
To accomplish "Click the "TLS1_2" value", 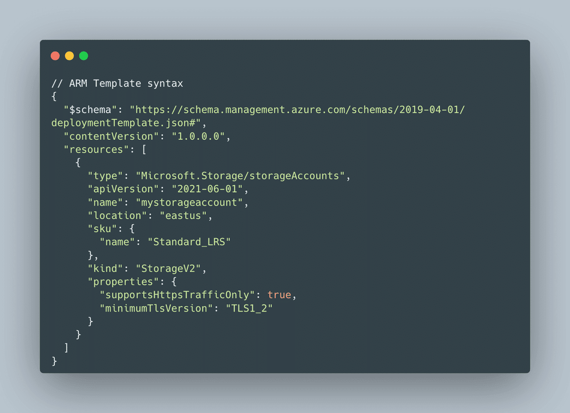I will click(249, 308).
